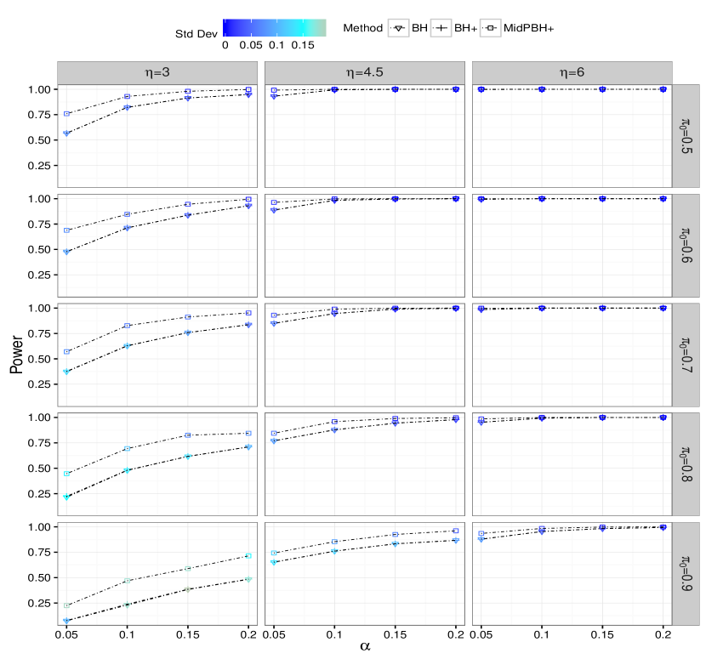Click '0.1' x-axis label under η=6 column
This screenshot has height=659, width=706.
tap(542, 634)
